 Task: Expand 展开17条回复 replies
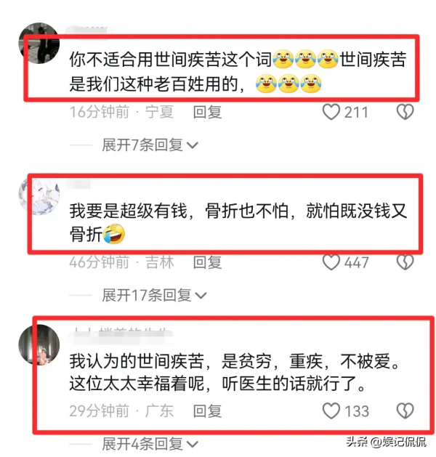pyautogui.click(x=154, y=295)
